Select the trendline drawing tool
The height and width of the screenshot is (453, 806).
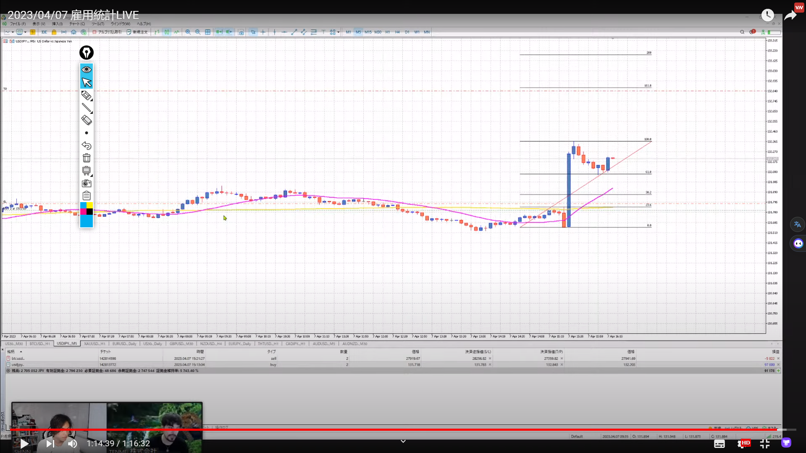(294, 32)
